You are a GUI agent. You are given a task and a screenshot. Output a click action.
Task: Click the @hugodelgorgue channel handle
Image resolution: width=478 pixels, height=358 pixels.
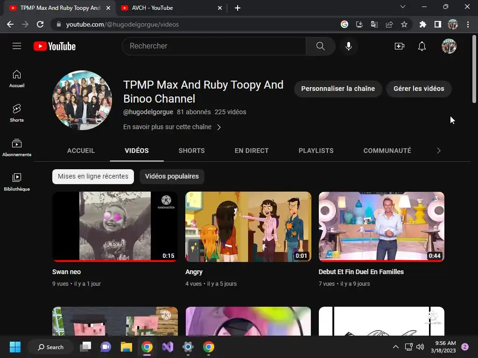point(148,112)
